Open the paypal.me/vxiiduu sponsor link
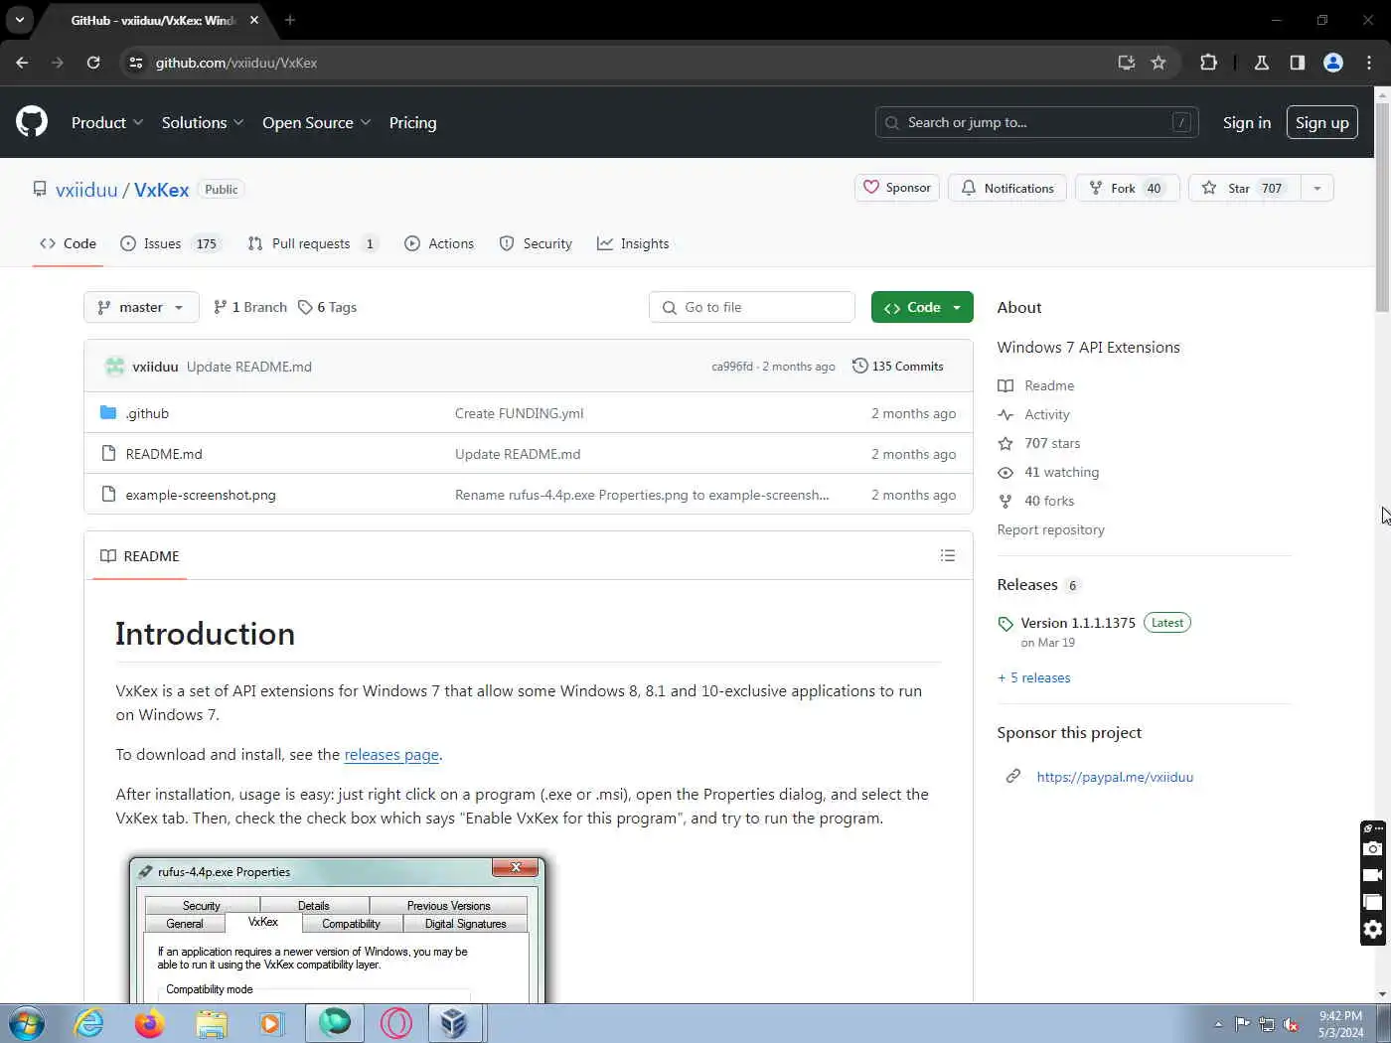This screenshot has width=1391, height=1043. [x=1115, y=777]
